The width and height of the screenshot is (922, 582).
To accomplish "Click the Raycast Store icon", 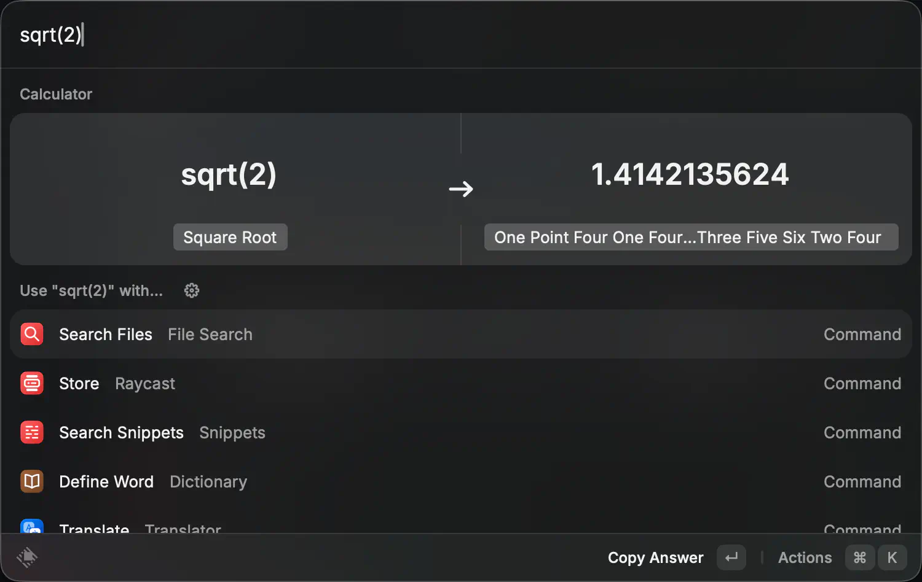I will (x=32, y=383).
